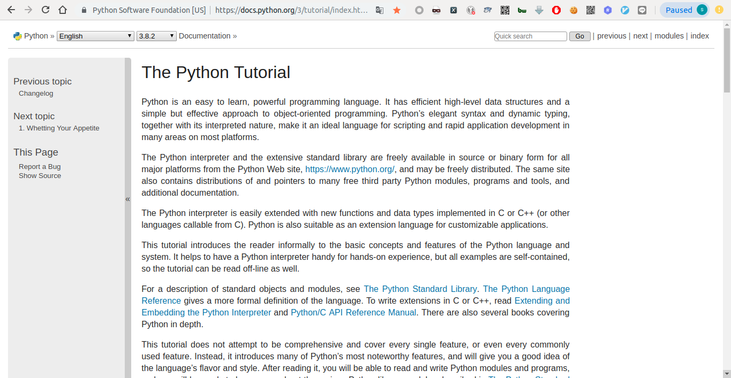The height and width of the screenshot is (378, 731).
Task: Reload the current page
Action: point(45,9)
